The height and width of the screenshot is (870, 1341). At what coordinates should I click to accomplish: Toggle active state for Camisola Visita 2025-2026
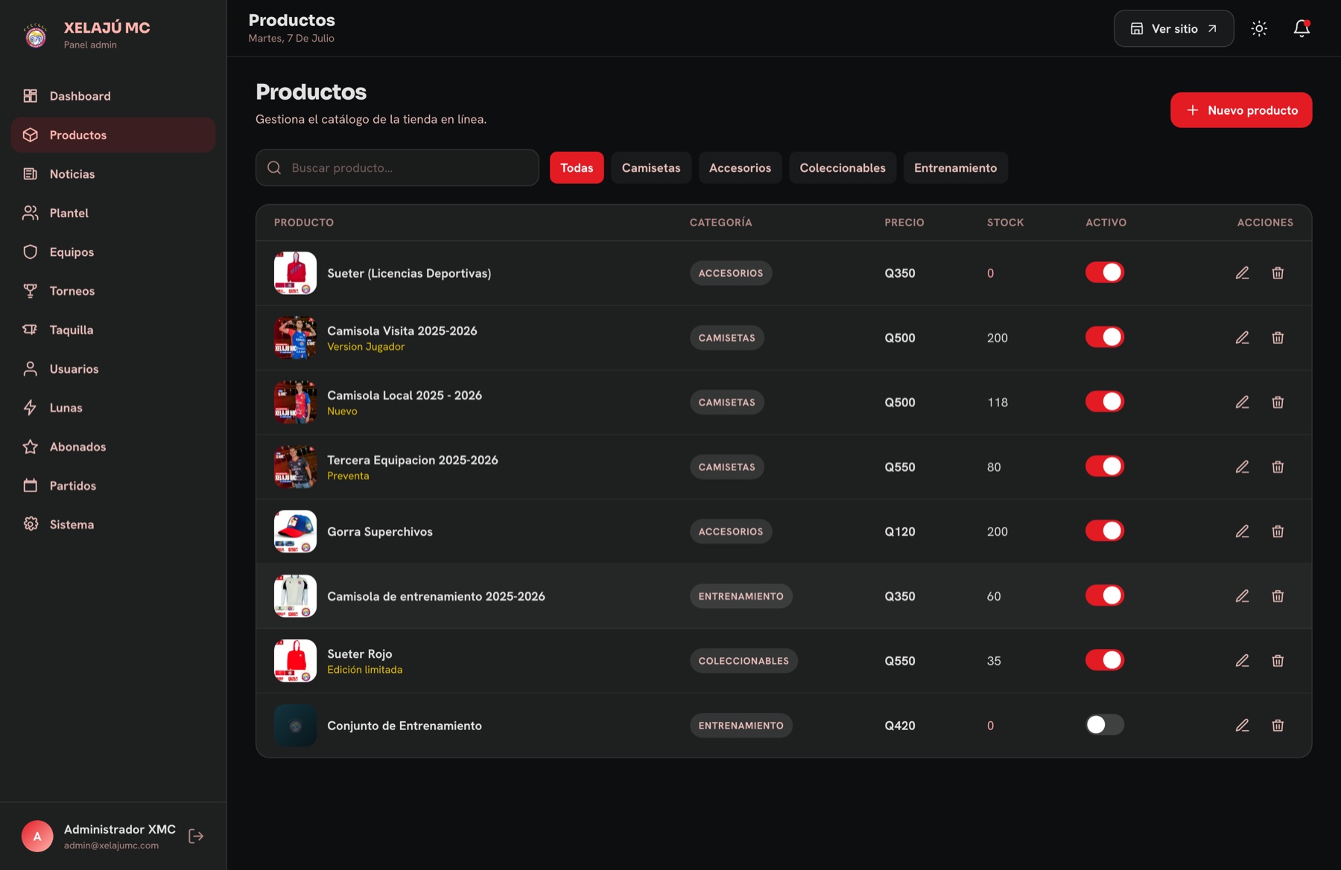pyautogui.click(x=1105, y=337)
